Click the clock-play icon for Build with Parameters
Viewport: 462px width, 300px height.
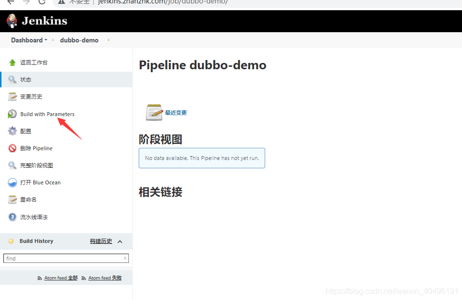click(12, 114)
